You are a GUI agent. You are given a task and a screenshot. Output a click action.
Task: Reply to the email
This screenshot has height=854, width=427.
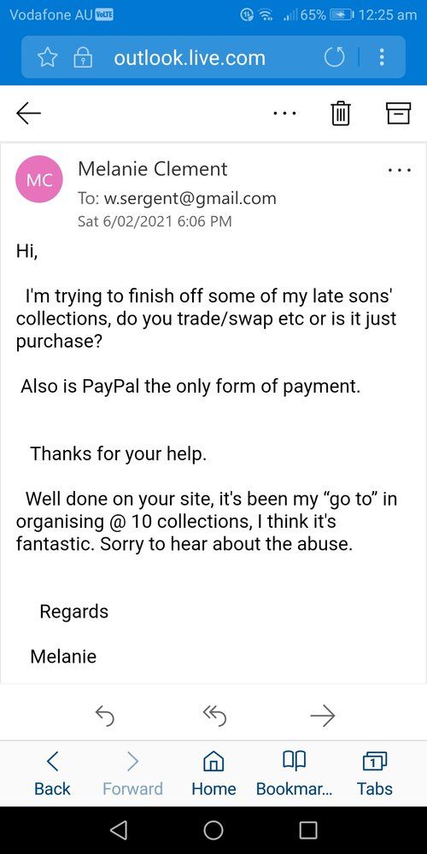pyautogui.click(x=104, y=717)
